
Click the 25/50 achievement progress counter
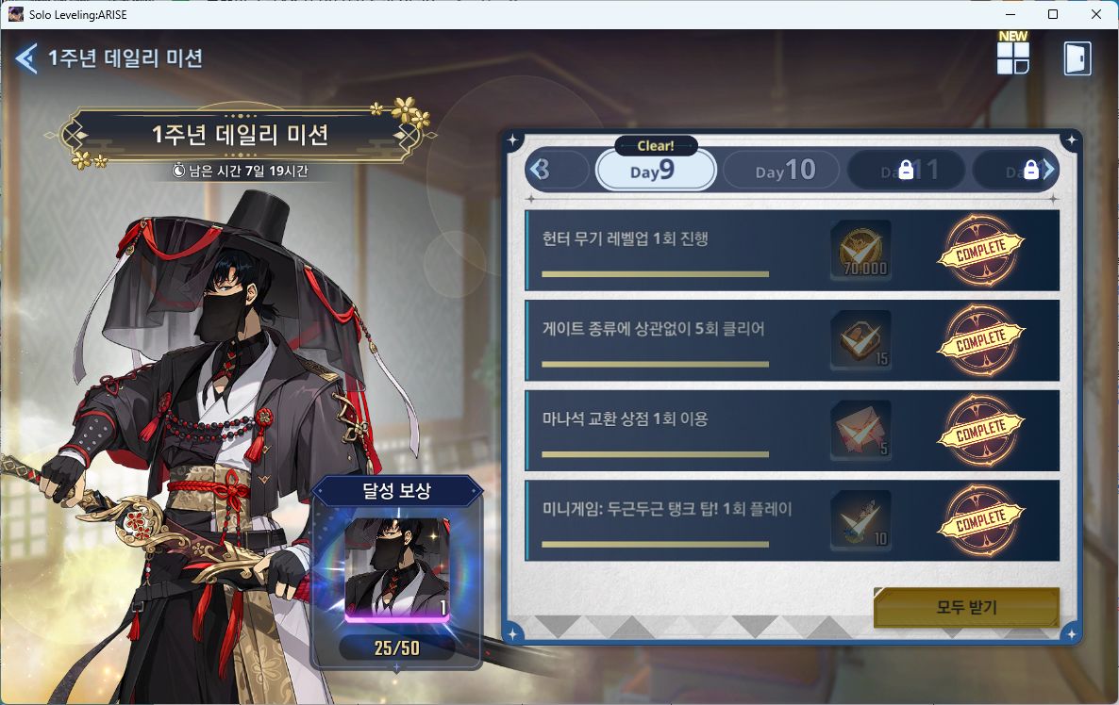[397, 648]
